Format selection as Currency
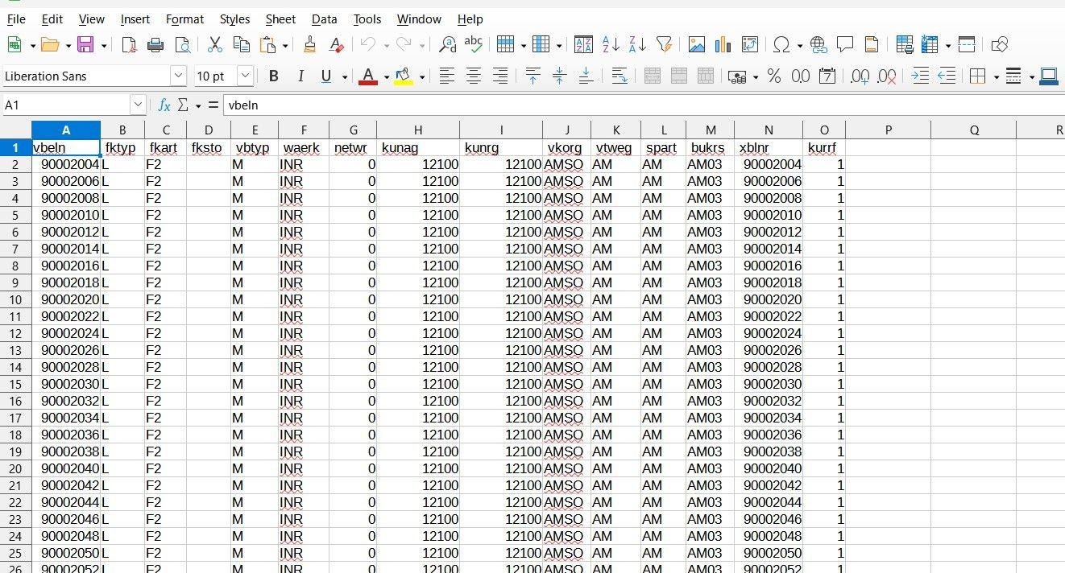Viewport: 1065px width, 573px height. [737, 76]
